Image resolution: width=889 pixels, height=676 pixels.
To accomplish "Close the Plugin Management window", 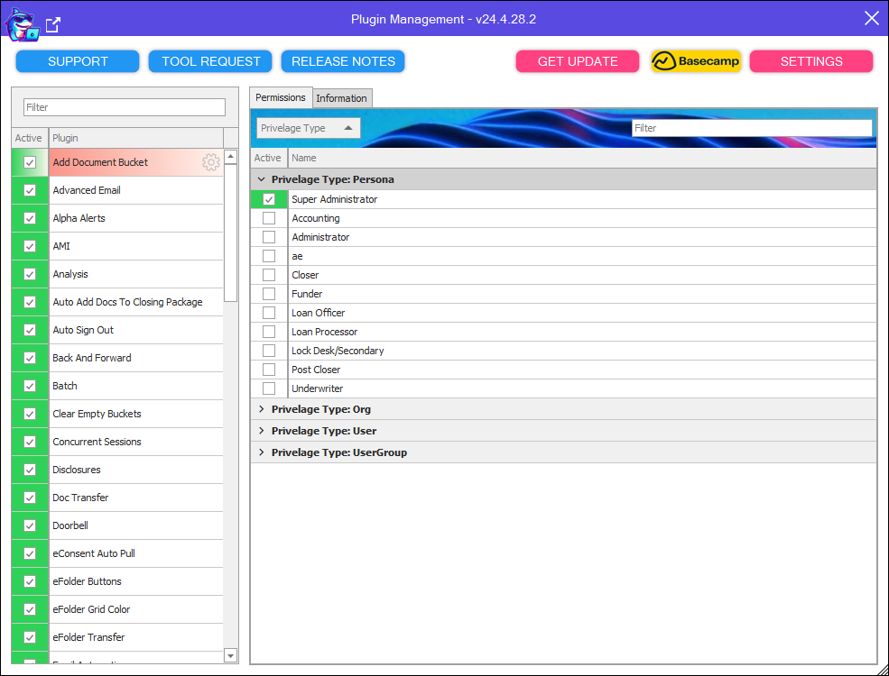I will tap(871, 19).
